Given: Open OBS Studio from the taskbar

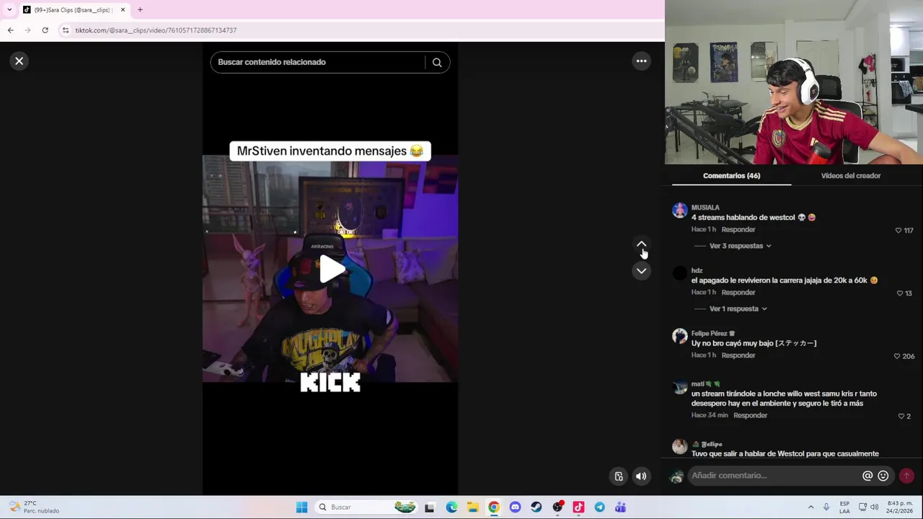Looking at the screenshot, I should point(557,507).
